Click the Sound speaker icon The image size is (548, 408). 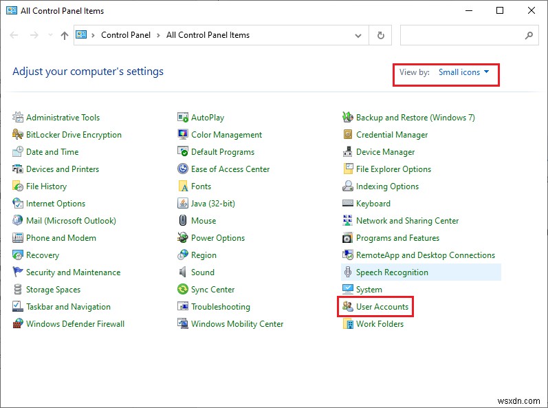pyautogui.click(x=183, y=272)
